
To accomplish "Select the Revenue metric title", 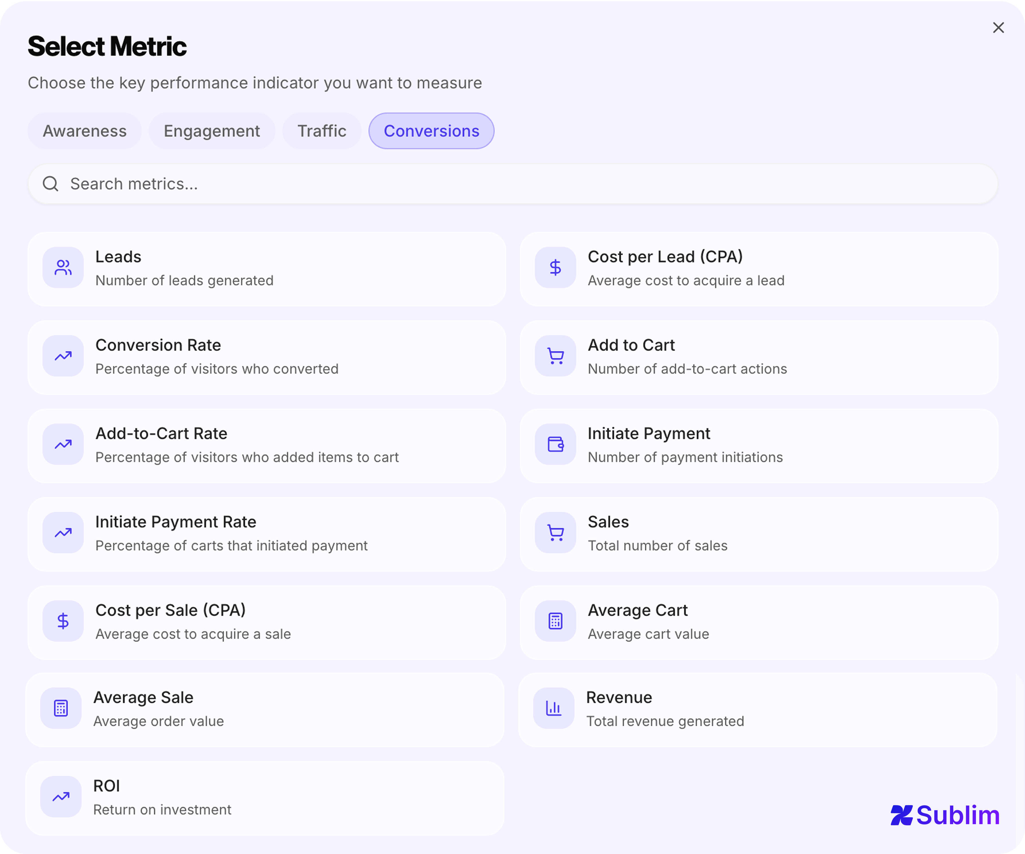I will [619, 697].
